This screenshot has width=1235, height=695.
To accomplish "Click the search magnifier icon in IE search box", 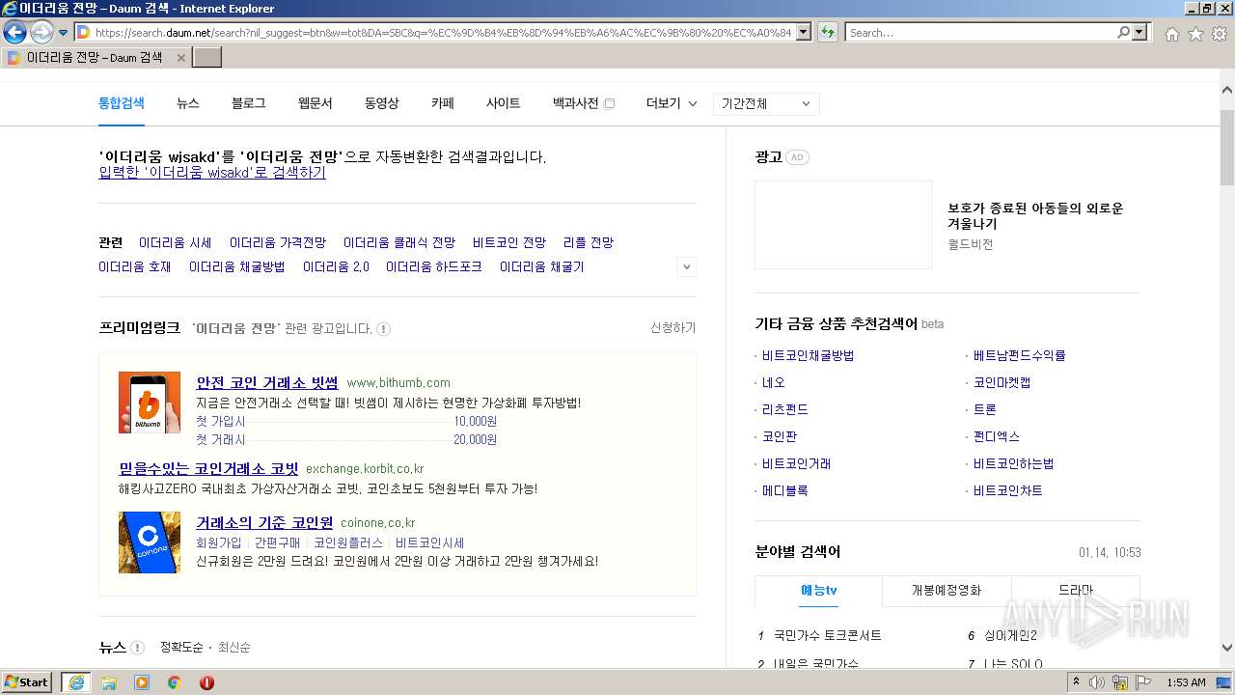I will tap(1123, 33).
